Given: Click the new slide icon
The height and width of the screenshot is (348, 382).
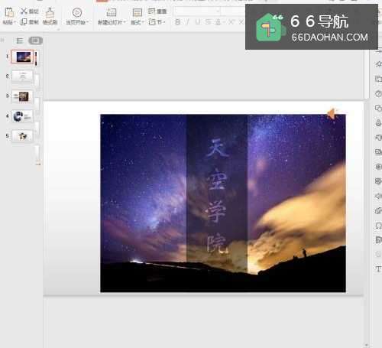Looking at the screenshot, I should 111,12.
